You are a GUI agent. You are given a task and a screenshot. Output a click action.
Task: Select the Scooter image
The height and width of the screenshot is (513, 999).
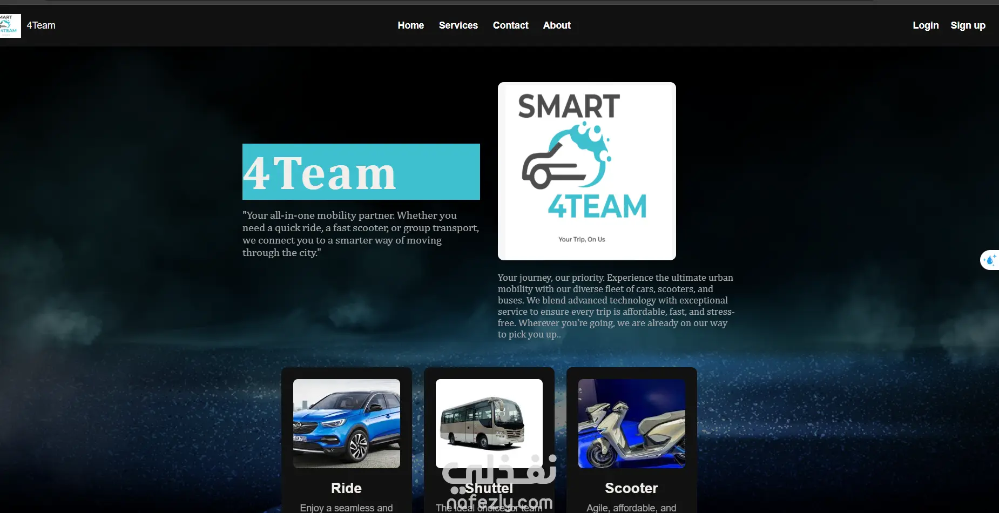coord(632,423)
